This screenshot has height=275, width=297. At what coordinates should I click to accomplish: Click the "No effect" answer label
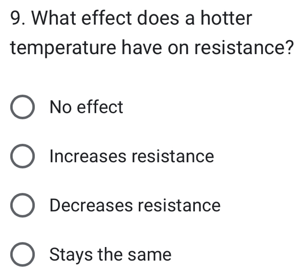click(86, 107)
